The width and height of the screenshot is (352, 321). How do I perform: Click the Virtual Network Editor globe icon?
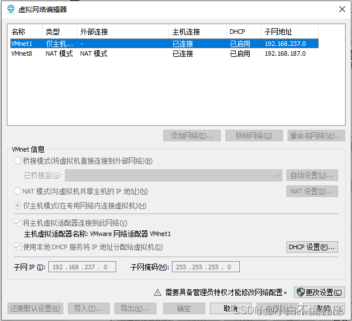(10, 9)
